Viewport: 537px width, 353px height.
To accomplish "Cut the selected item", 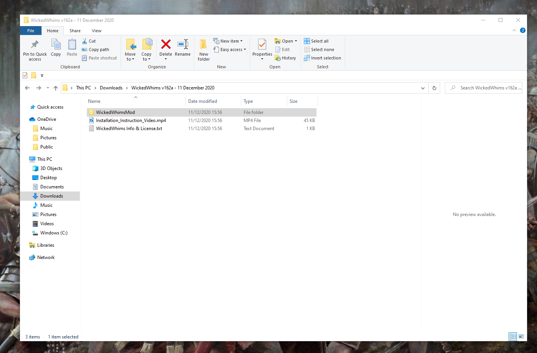I will click(89, 41).
